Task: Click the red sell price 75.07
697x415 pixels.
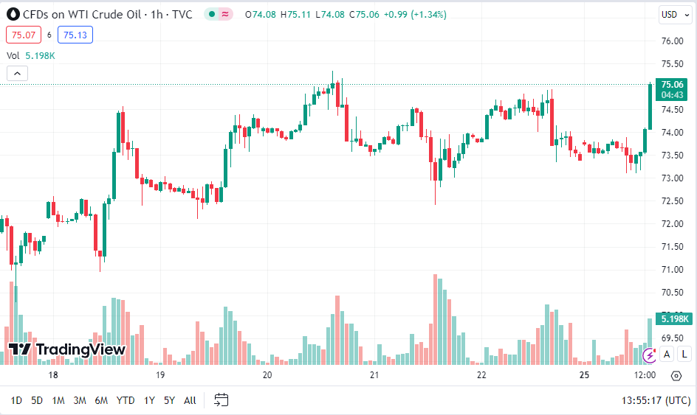Action: [24, 35]
